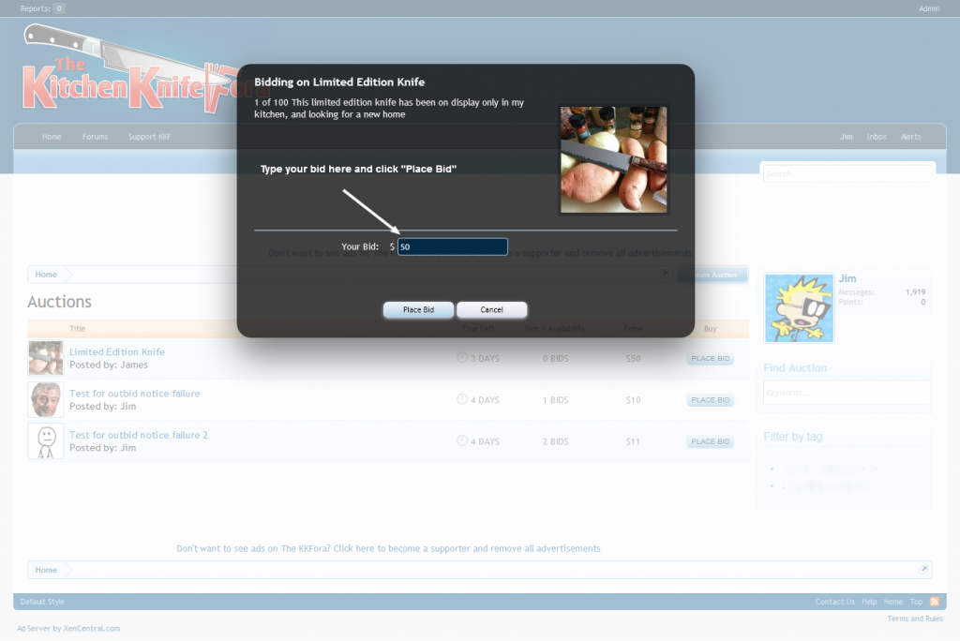The height and width of the screenshot is (641, 960).
Task: Click the "Posted by: James" text
Action: [109, 365]
